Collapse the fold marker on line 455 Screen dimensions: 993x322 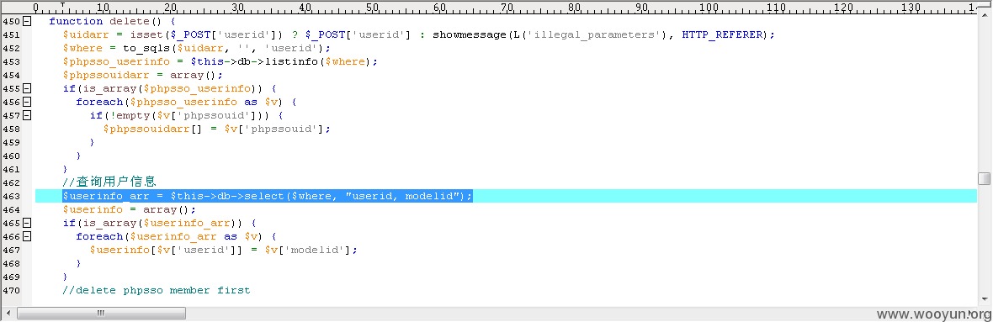click(x=27, y=88)
